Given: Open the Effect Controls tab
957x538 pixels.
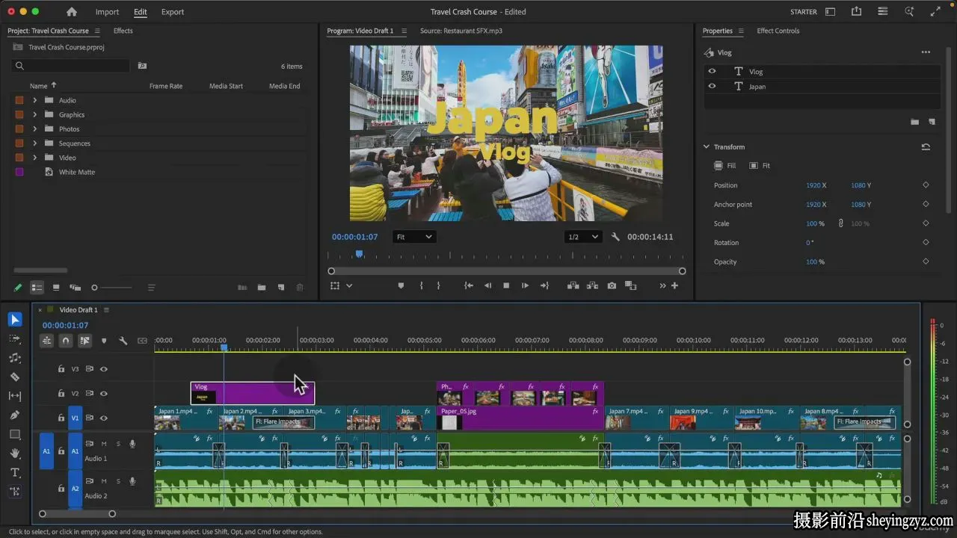Looking at the screenshot, I should (778, 31).
